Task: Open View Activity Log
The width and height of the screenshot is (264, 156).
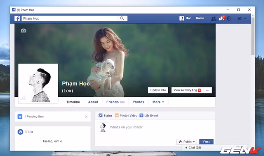Action: click(187, 90)
